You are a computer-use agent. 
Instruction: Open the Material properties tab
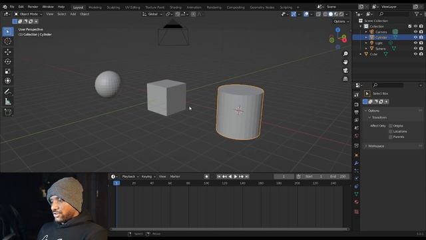(x=357, y=202)
